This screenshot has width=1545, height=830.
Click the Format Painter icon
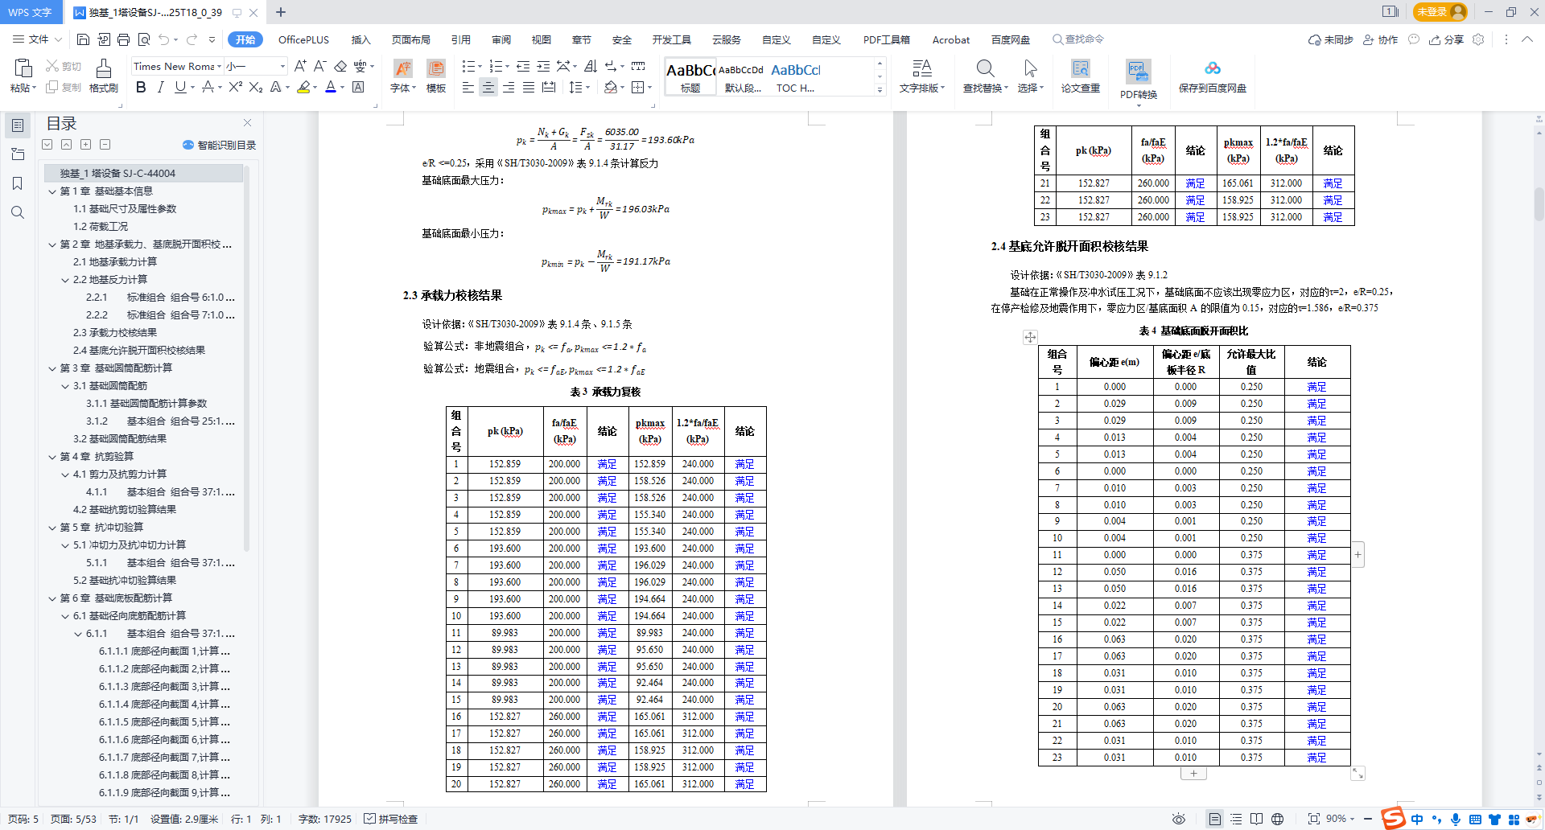103,76
